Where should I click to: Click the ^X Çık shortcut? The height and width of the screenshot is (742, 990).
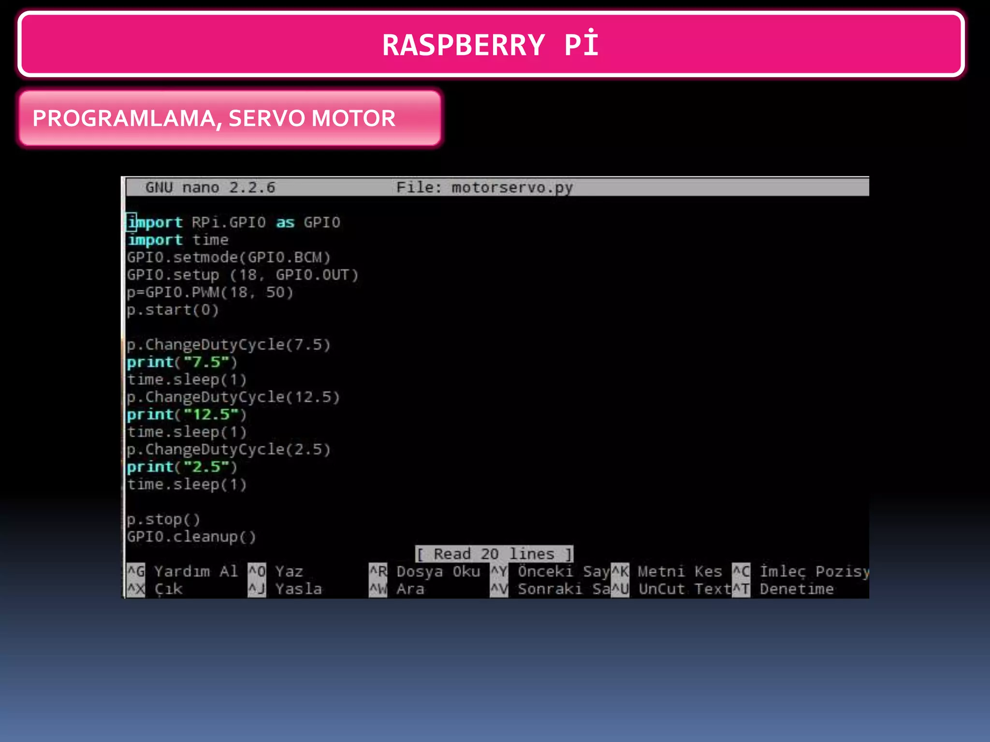coord(155,589)
